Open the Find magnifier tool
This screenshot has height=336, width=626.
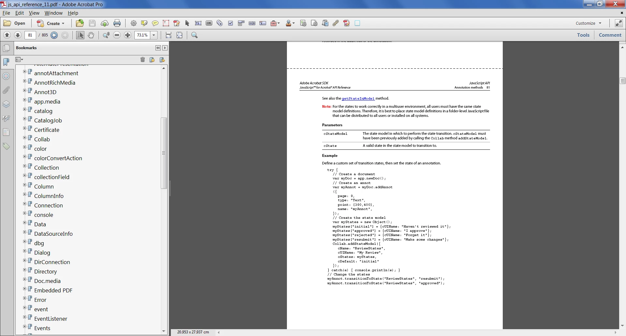pyautogui.click(x=195, y=35)
